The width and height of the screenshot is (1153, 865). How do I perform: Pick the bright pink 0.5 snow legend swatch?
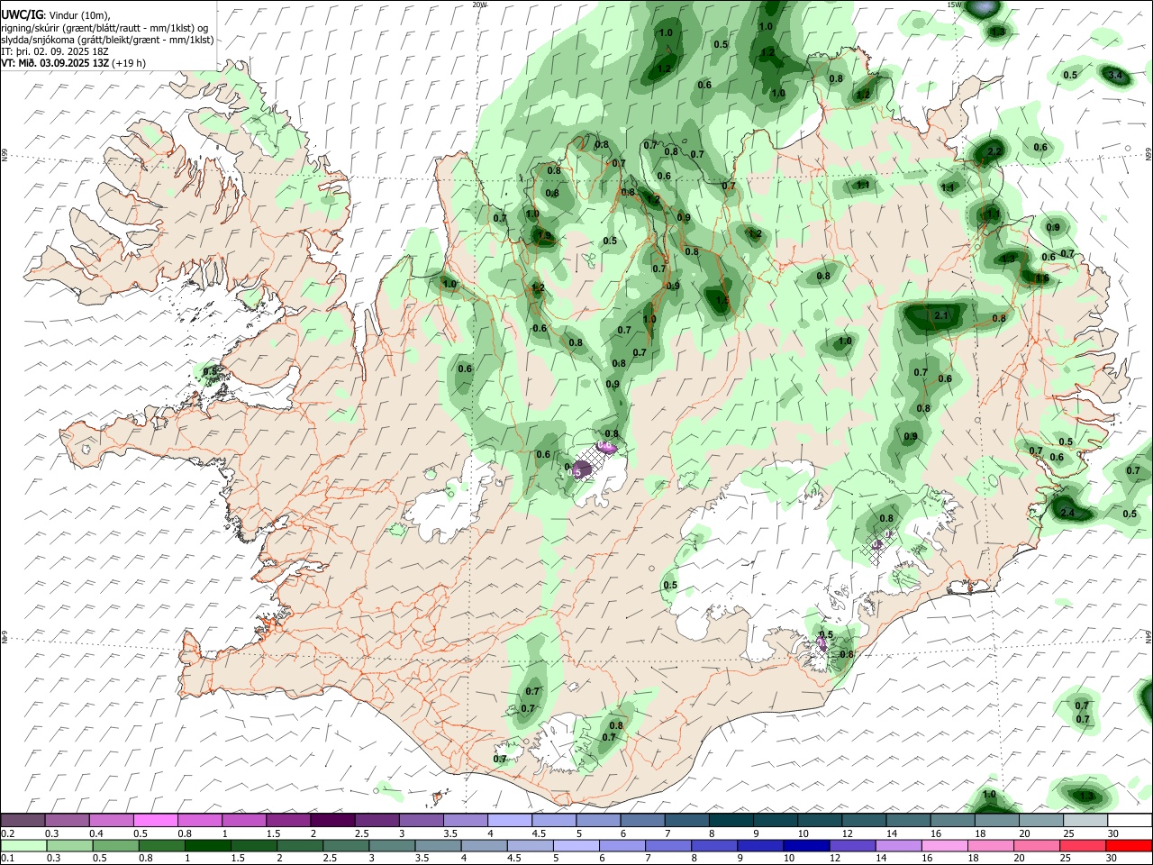click(x=156, y=820)
